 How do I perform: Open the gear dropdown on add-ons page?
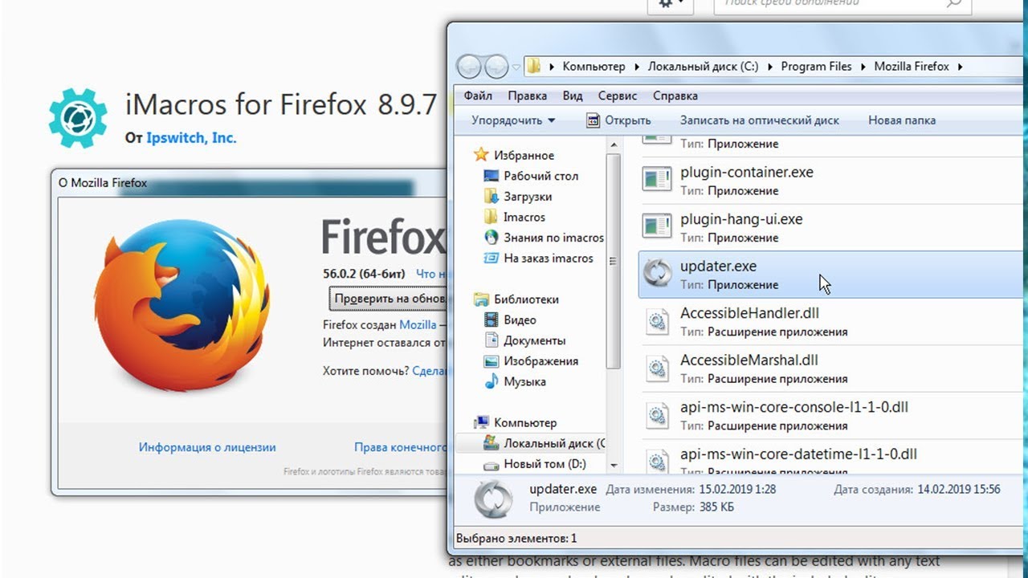pyautogui.click(x=671, y=5)
